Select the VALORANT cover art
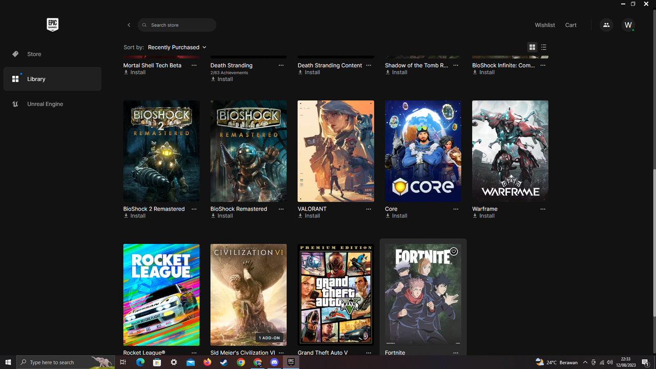The image size is (656, 369). tap(336, 151)
